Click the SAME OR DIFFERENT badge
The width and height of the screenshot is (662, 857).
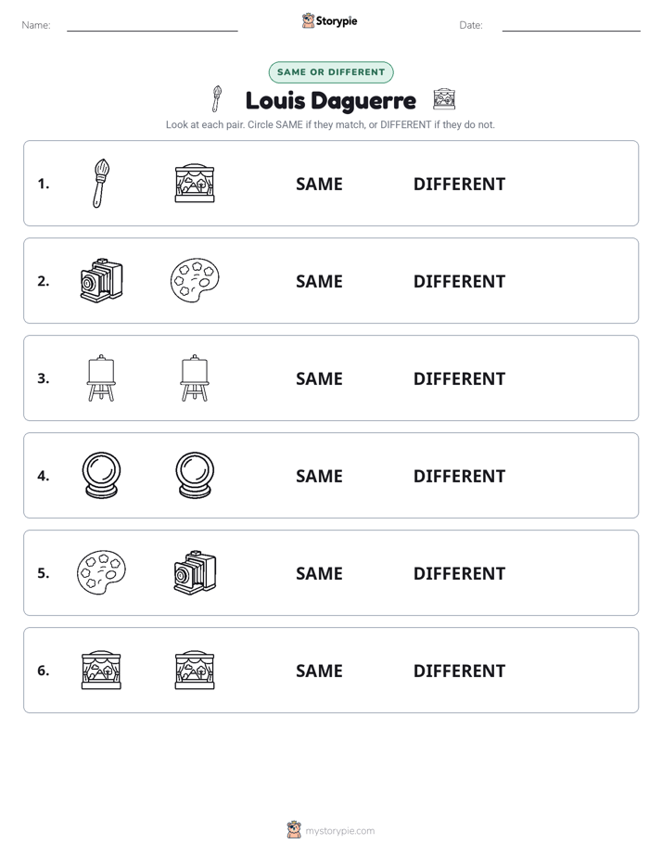coord(331,72)
